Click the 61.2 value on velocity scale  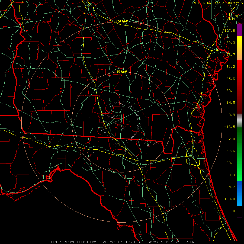[x=231, y=67]
